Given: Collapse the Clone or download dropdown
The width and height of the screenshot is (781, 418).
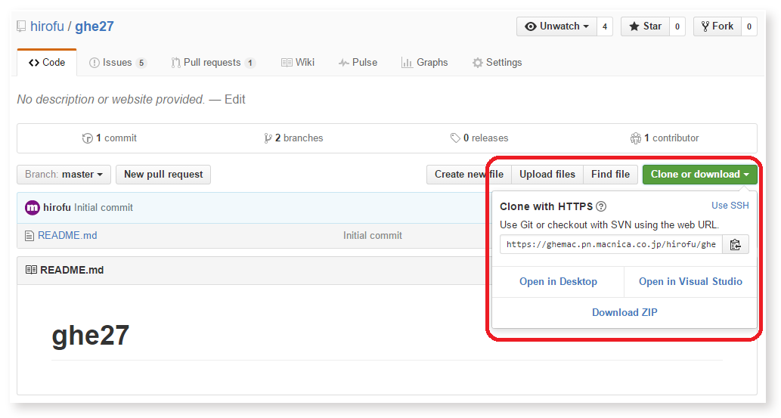Looking at the screenshot, I should click(700, 175).
